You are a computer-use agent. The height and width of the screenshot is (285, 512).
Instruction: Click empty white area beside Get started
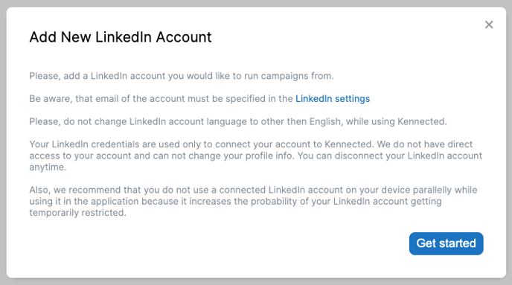click(228, 243)
